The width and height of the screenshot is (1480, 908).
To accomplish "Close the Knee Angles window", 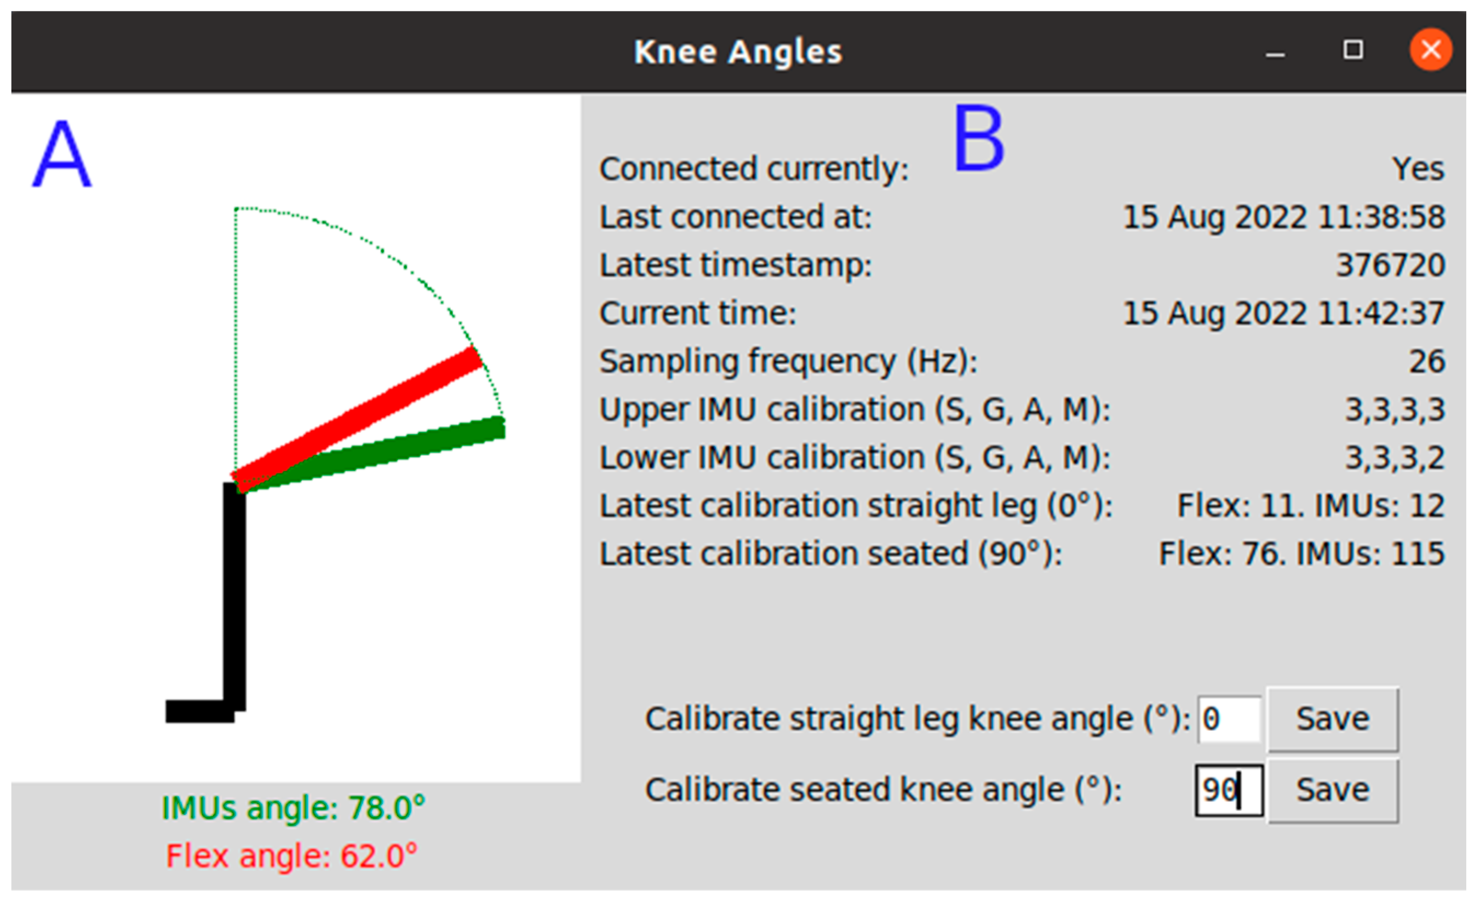I will [x=1431, y=50].
